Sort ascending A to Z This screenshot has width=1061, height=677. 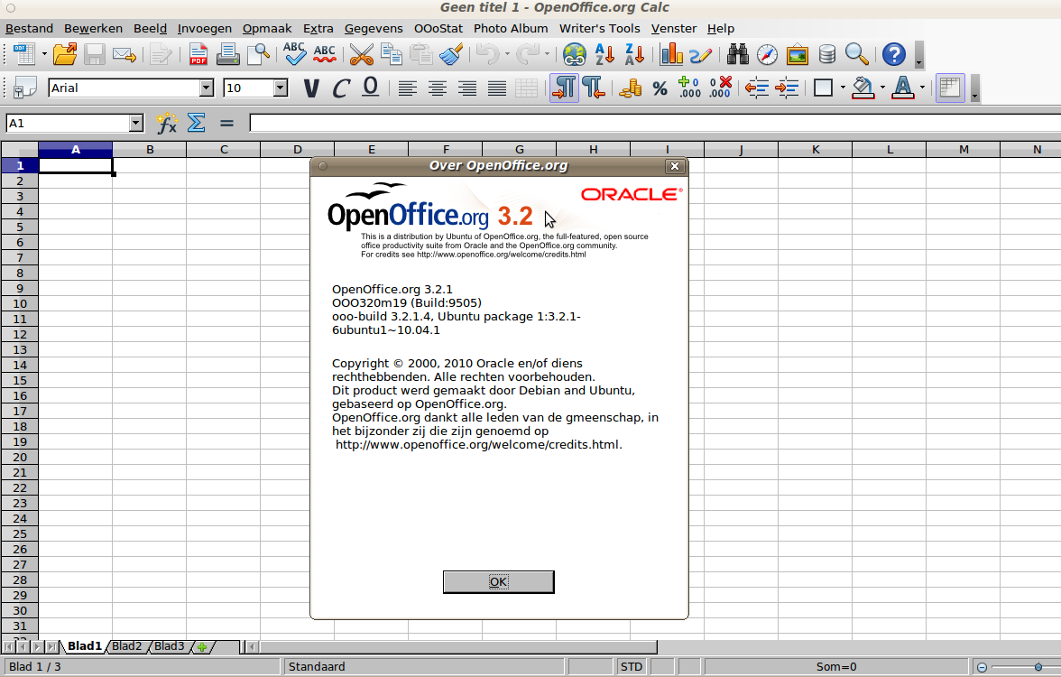click(604, 55)
